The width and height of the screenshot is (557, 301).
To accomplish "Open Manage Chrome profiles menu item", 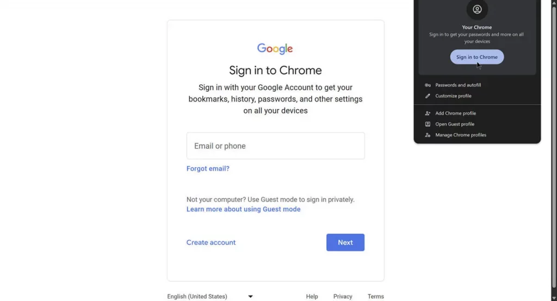I will pos(461,135).
